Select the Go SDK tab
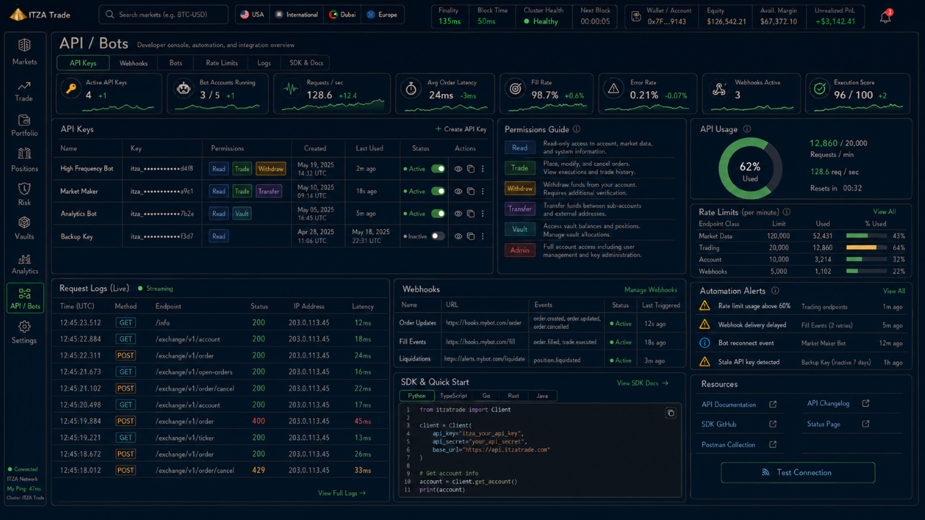Viewport: 925px width, 520px height. tap(486, 396)
